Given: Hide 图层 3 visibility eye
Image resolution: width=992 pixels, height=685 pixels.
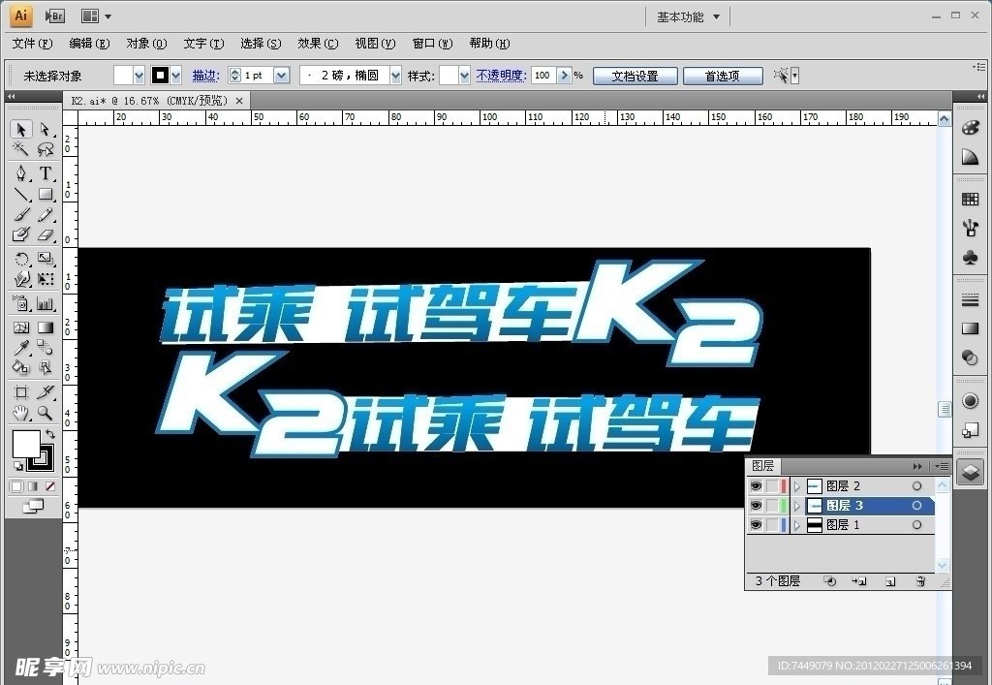Looking at the screenshot, I should coord(756,506).
